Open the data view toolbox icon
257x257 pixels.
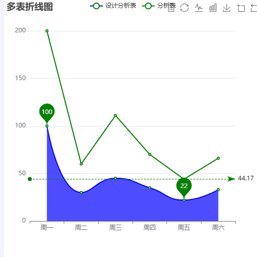[x=171, y=8]
